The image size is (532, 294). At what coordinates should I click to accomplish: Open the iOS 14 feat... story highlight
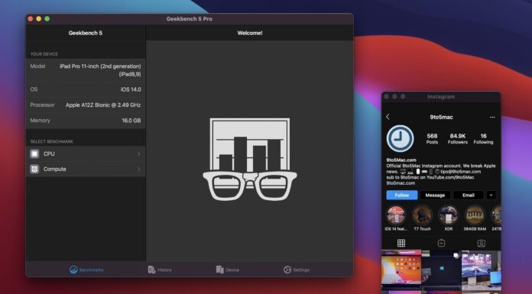tap(396, 218)
